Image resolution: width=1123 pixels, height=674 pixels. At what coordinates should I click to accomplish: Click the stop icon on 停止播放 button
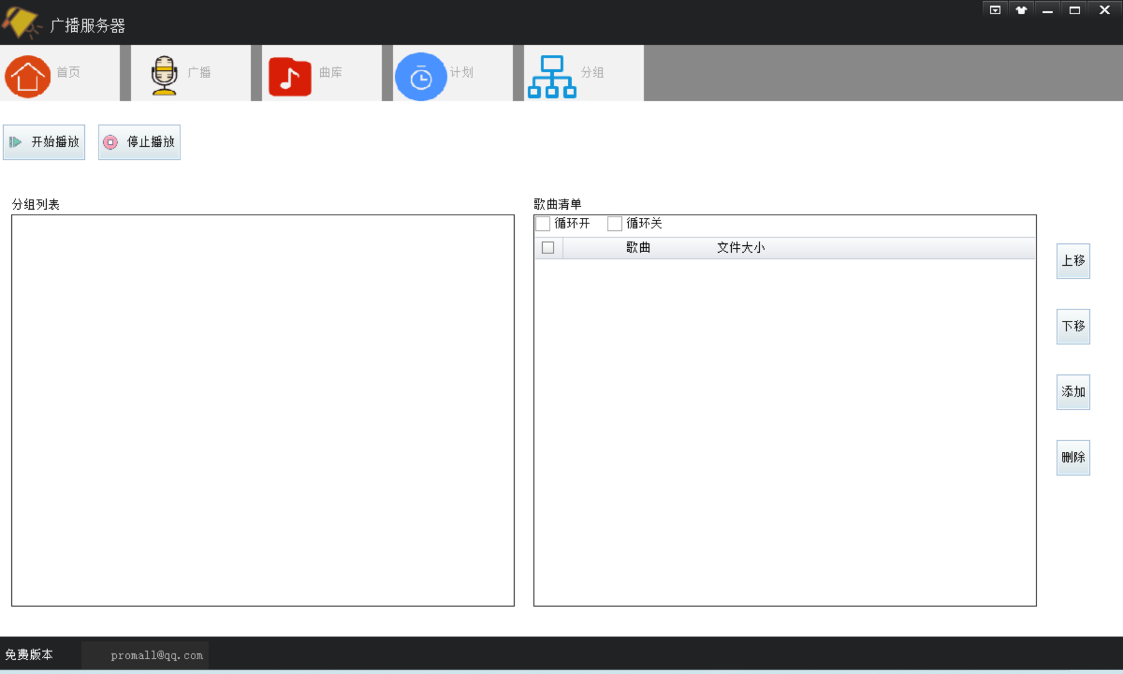pos(111,142)
